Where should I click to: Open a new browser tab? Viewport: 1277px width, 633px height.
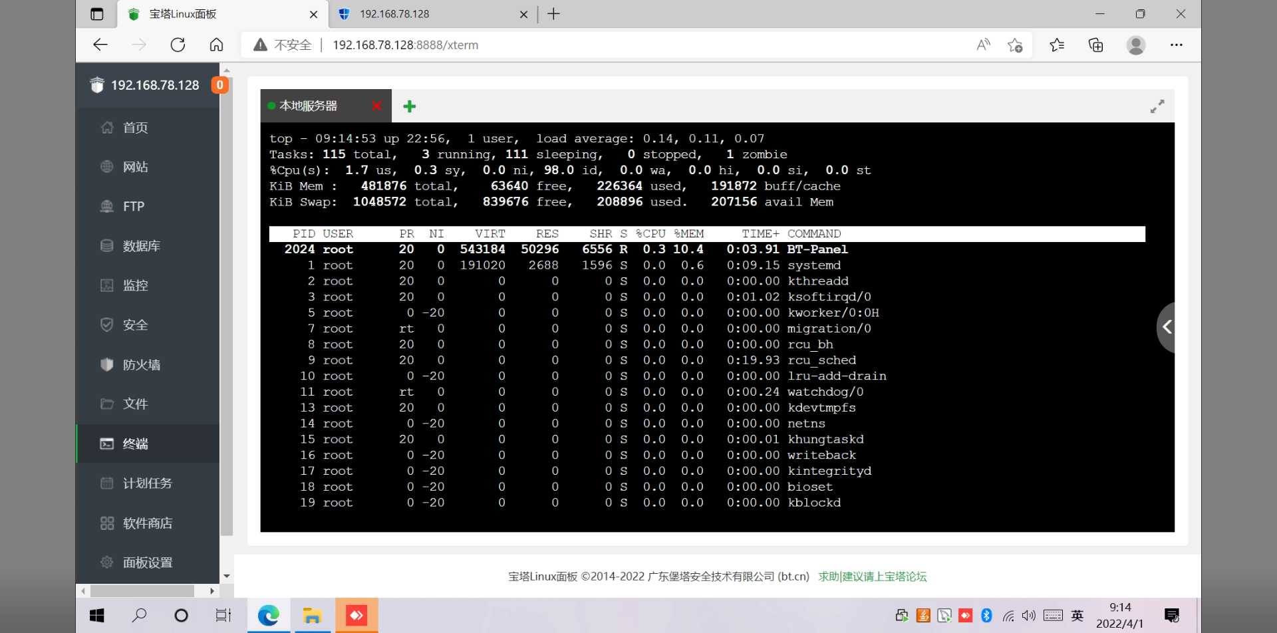point(553,14)
